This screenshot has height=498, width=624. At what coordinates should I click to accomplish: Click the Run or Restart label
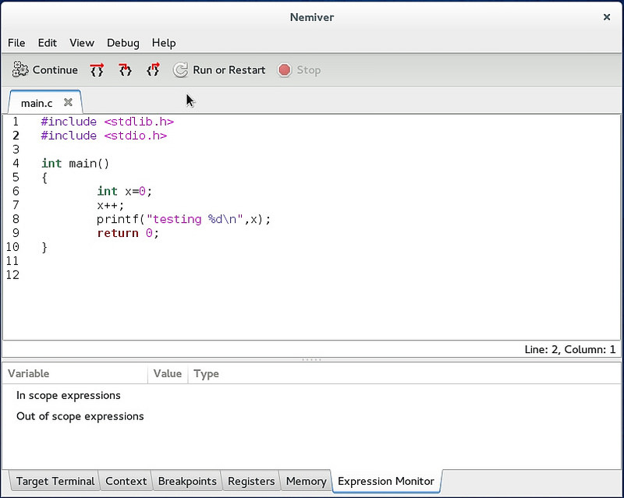[229, 70]
